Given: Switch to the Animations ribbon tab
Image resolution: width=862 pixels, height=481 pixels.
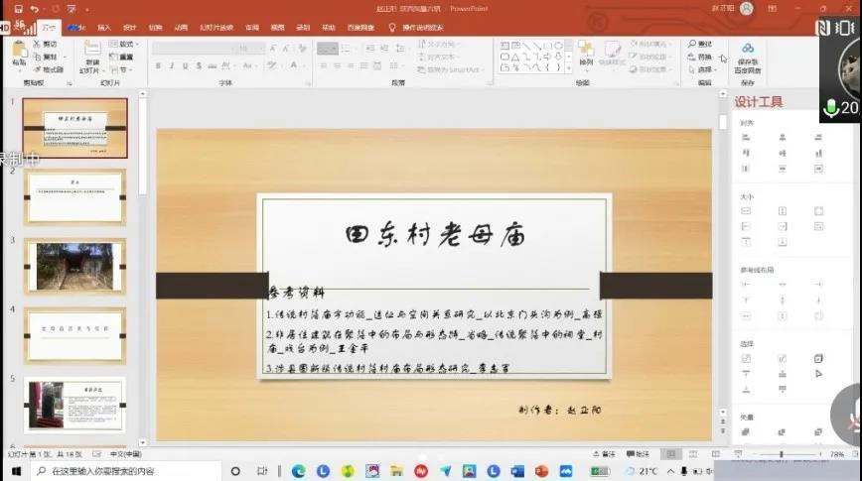Looking at the screenshot, I should (x=180, y=28).
